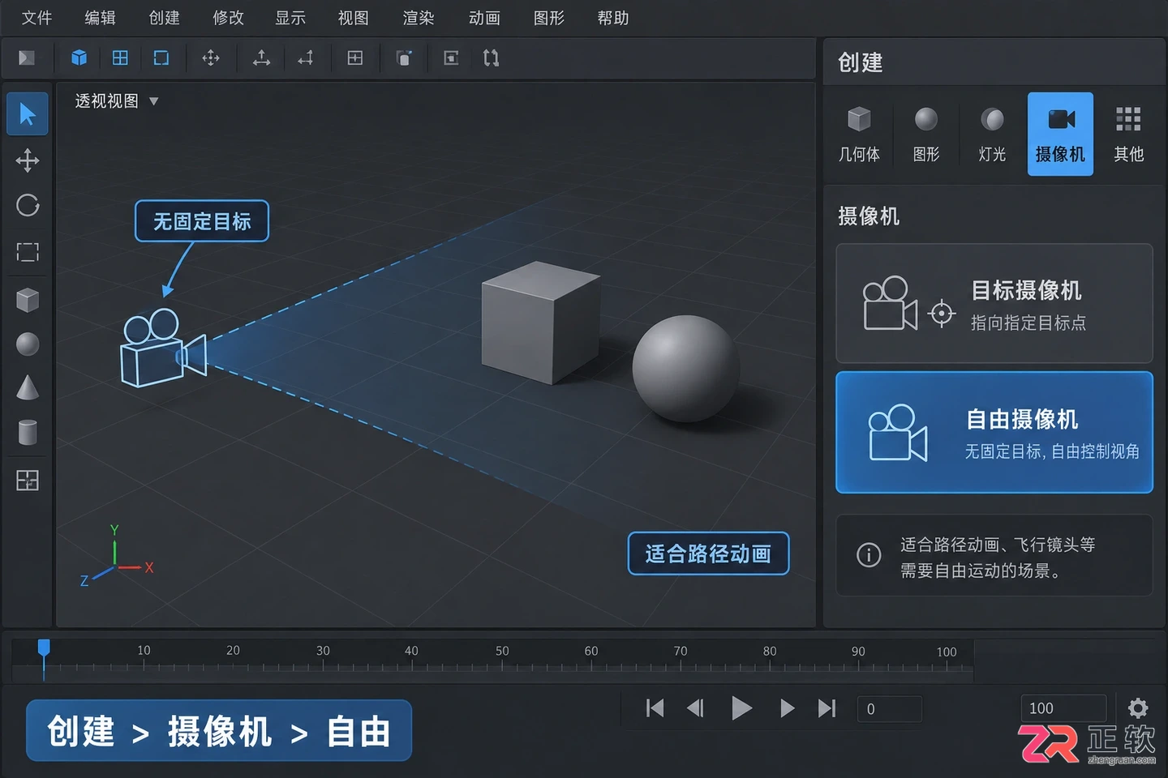Click the layout grid icon under the cylinder tool

(x=28, y=481)
